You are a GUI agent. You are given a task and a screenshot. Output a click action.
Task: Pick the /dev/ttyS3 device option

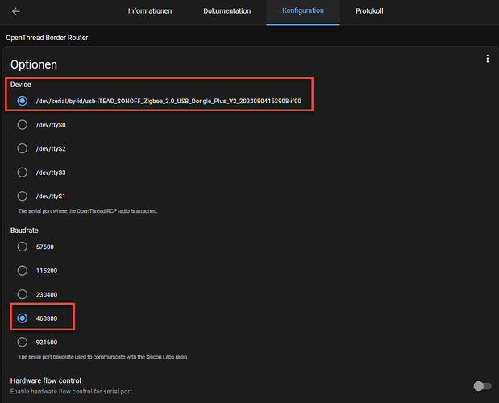pos(23,172)
